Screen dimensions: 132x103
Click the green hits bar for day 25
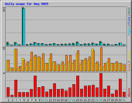[x=100, y=43]
